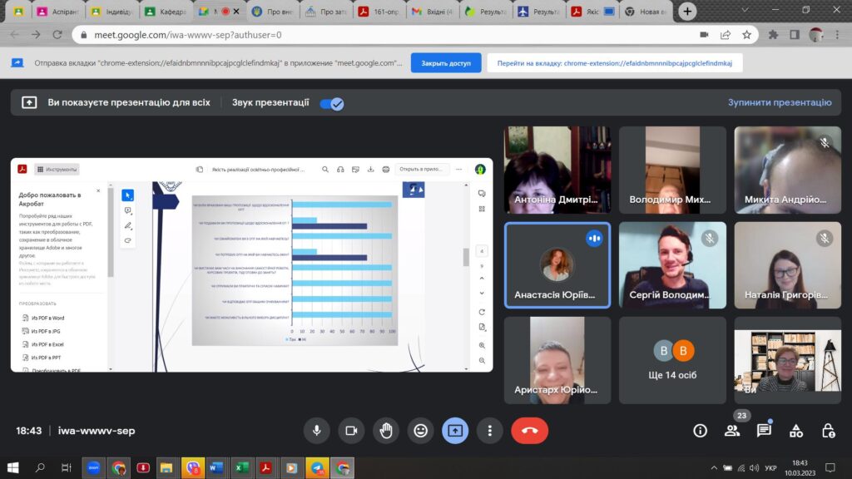Open host controls lock icon
This screenshot has height=479, width=852.
828,431
